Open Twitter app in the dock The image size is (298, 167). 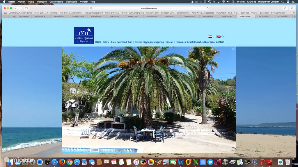tap(210, 162)
